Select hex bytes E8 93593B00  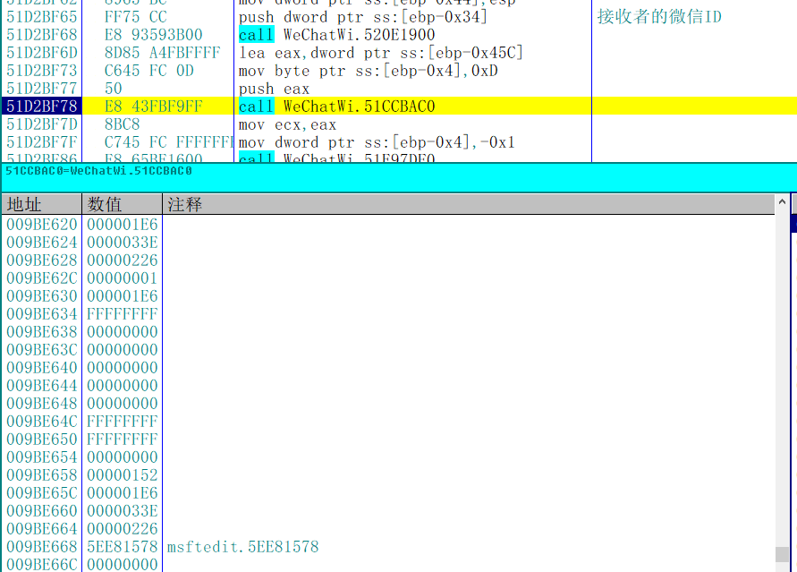[x=154, y=35]
